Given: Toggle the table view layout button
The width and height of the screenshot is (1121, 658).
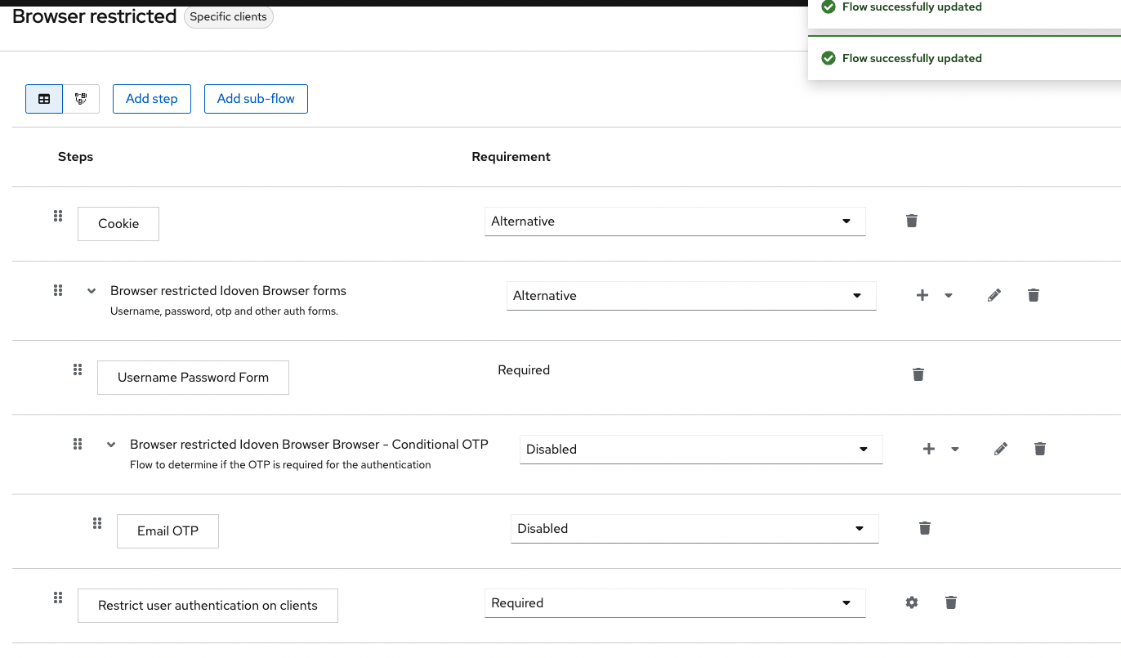Looking at the screenshot, I should 43,98.
